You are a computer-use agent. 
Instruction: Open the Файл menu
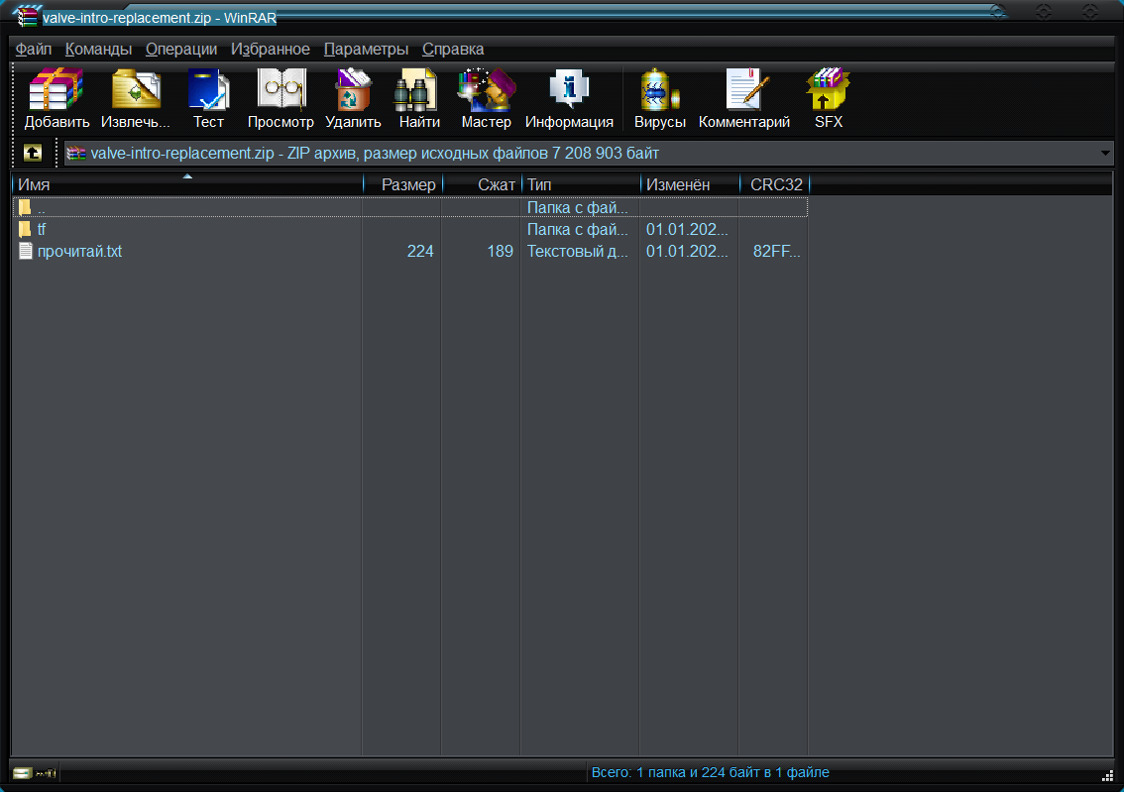34,49
